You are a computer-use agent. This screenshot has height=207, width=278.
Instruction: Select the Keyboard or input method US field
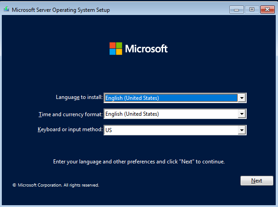(x=175, y=130)
